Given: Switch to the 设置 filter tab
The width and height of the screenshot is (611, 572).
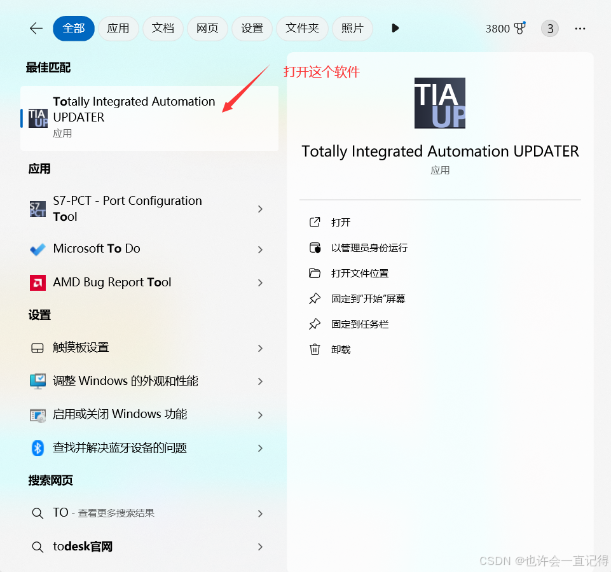Looking at the screenshot, I should 252,28.
